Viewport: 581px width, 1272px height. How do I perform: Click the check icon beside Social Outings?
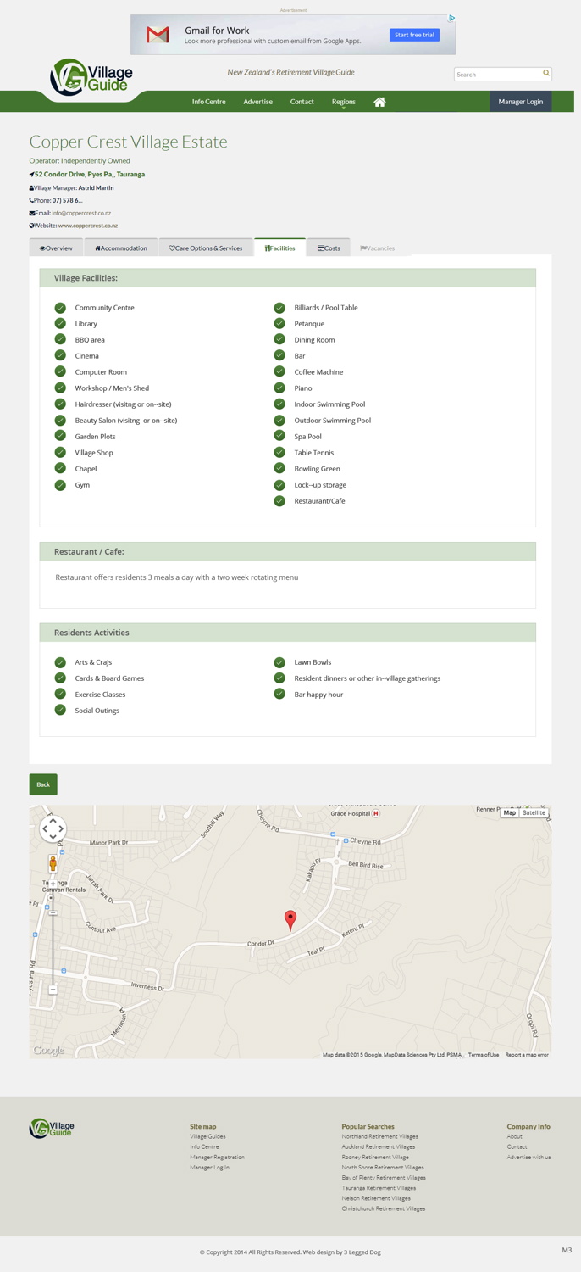click(x=60, y=711)
